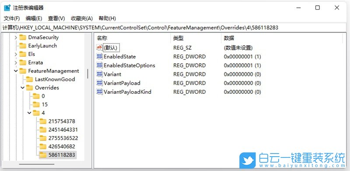
Task: Click the Overrides folder icon
Action: click(29, 88)
